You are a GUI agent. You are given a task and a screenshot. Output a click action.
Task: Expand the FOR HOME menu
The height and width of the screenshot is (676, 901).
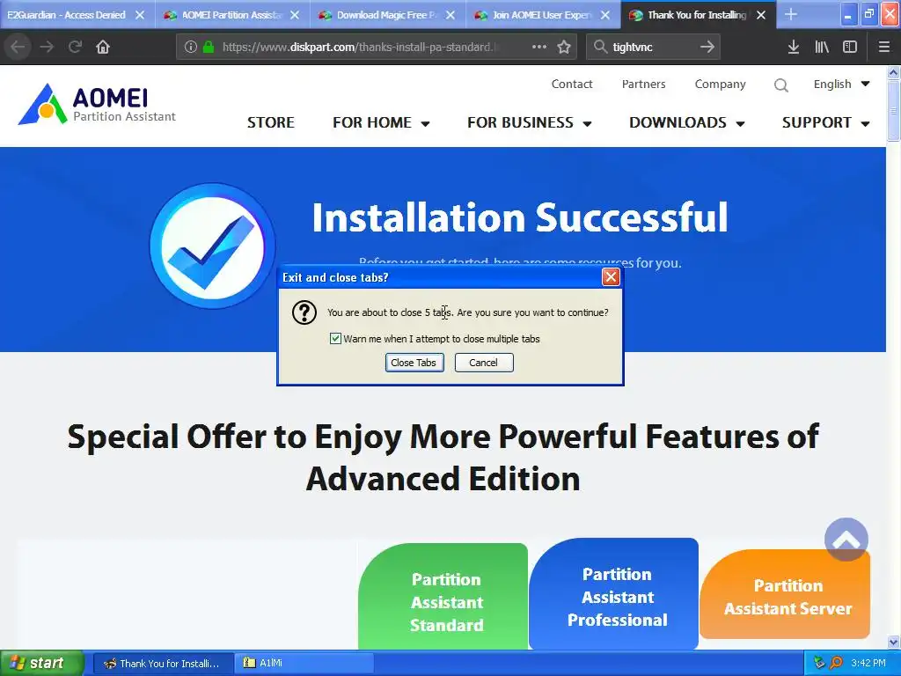coord(381,122)
